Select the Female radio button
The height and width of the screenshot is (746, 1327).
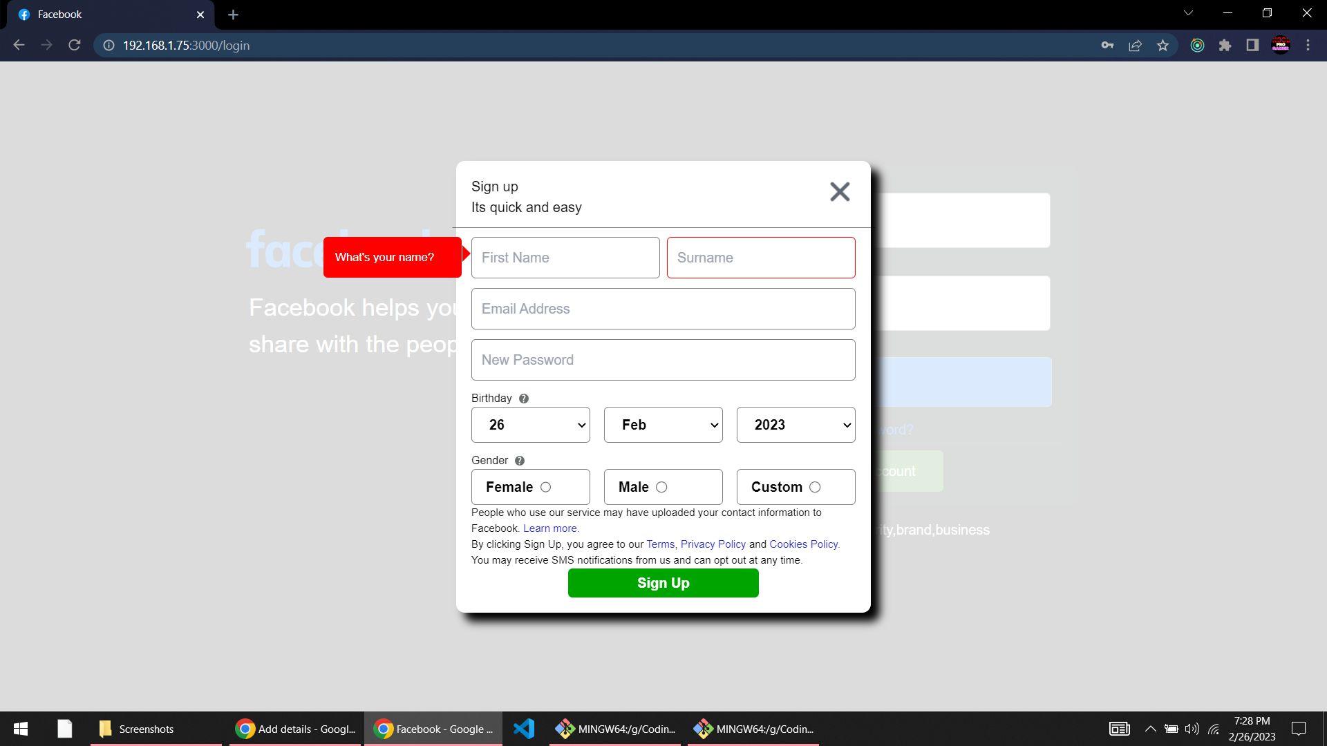click(545, 486)
